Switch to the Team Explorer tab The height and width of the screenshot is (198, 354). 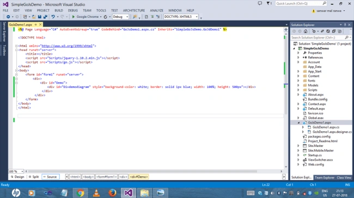[325, 177]
